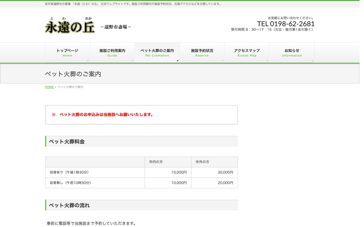
Task: Click the ペット火葬のご案内 page title heading
Action: click(73, 74)
